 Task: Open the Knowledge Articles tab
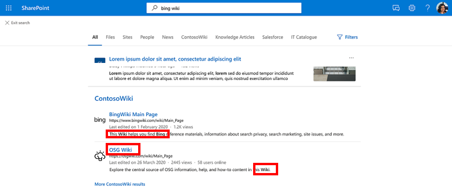pos(235,37)
